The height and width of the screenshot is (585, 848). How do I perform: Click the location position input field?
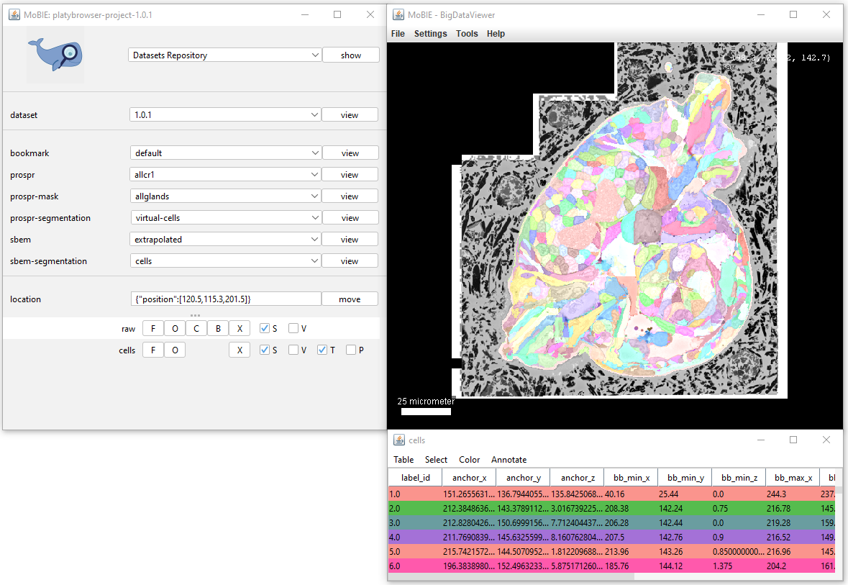coord(226,299)
